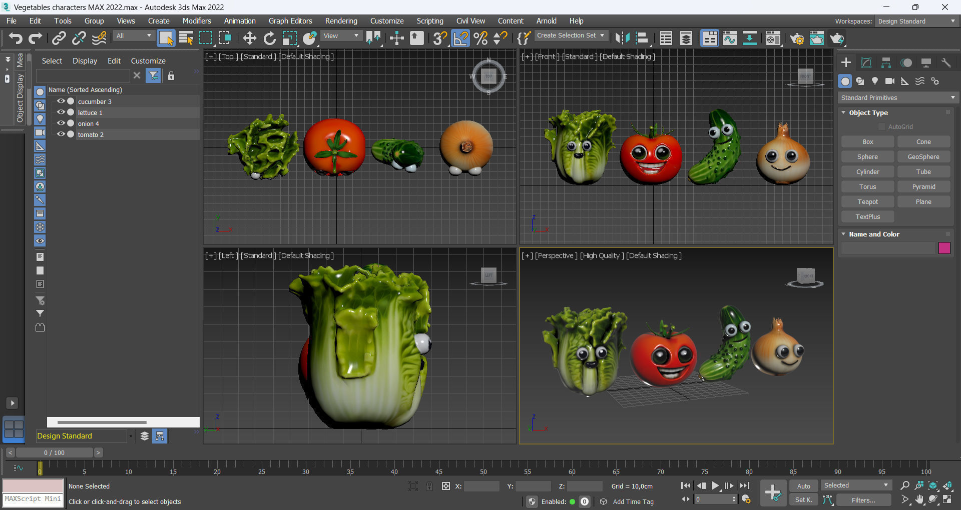Screen dimensions: 961x510
Task: Tick the AutoGrid checkbox
Action: point(882,126)
